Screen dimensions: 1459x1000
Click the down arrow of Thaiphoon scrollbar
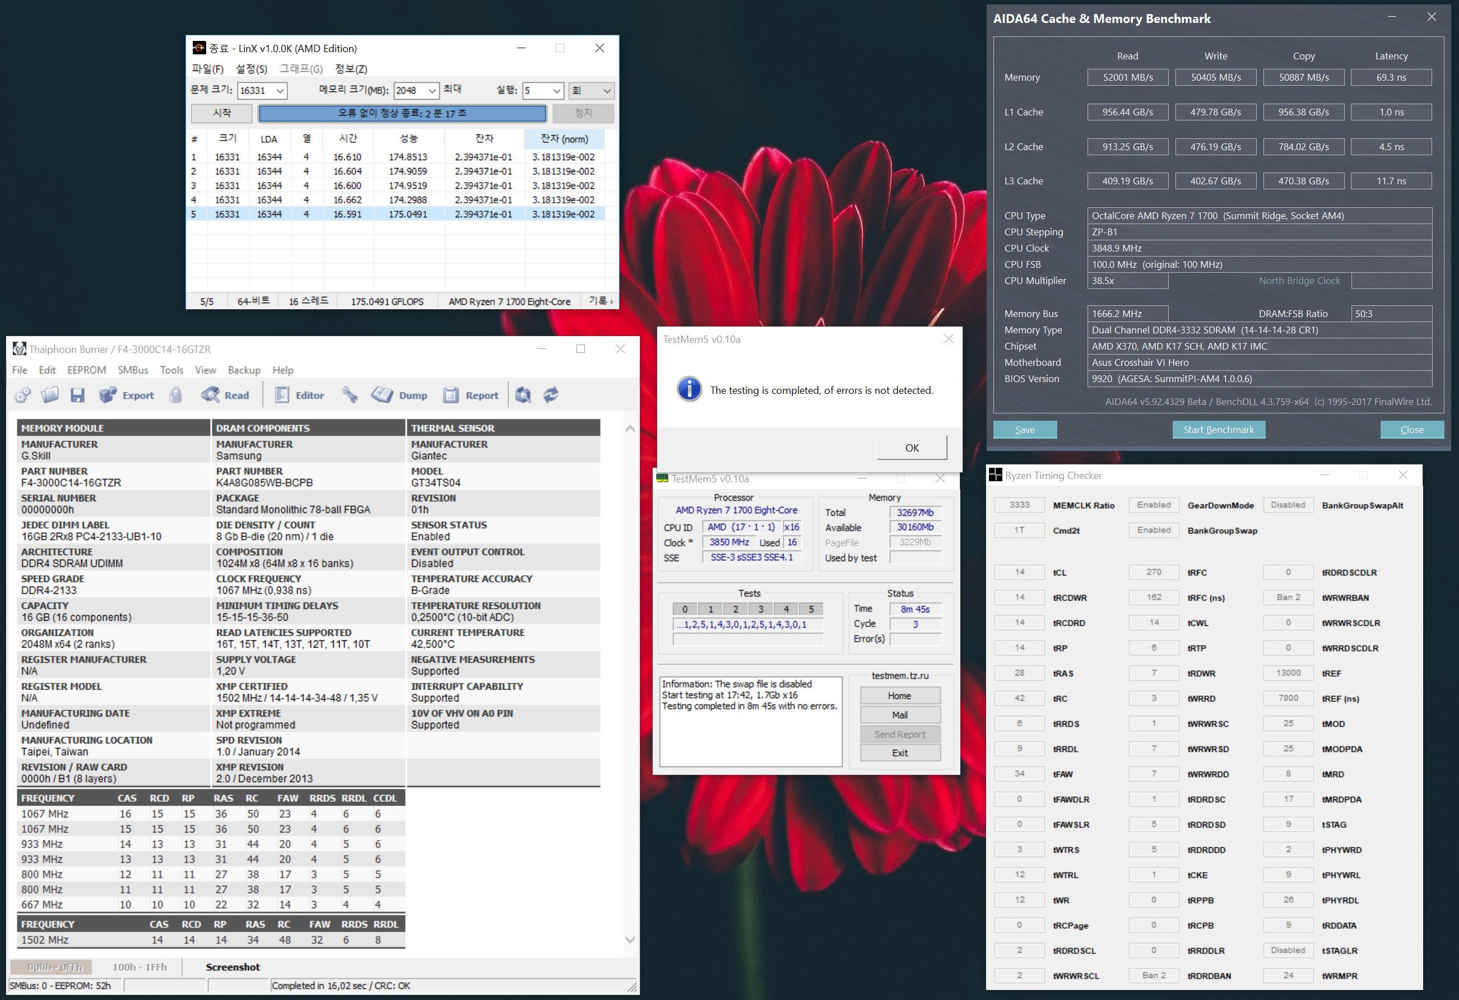(x=630, y=939)
